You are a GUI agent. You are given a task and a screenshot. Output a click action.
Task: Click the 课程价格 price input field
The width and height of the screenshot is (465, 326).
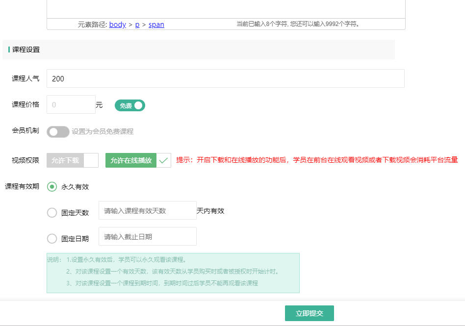point(71,104)
